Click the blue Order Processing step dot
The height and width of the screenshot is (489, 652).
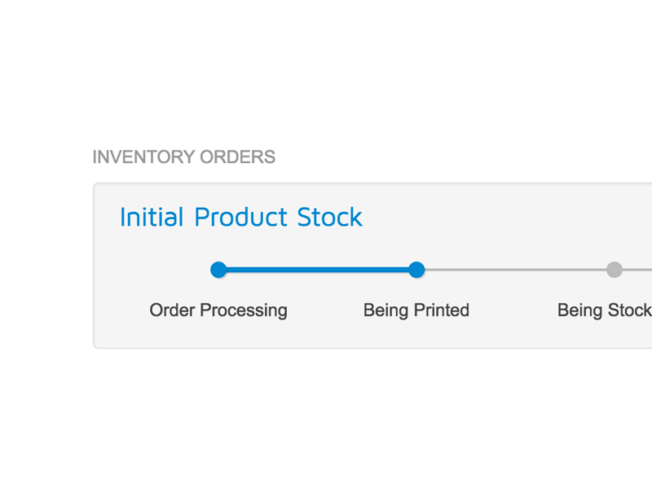click(x=218, y=270)
